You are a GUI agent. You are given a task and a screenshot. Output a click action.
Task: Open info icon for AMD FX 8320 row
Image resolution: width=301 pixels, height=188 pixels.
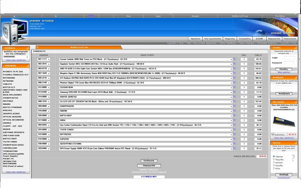point(234,68)
